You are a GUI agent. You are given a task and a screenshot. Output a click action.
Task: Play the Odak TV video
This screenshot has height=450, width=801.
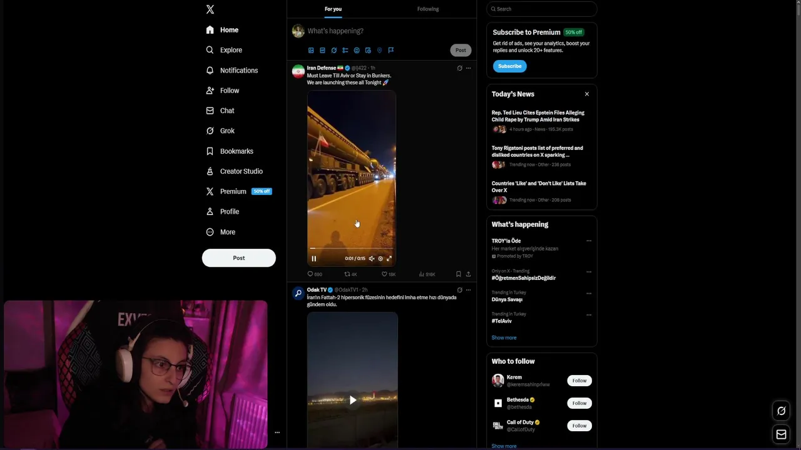coord(352,400)
